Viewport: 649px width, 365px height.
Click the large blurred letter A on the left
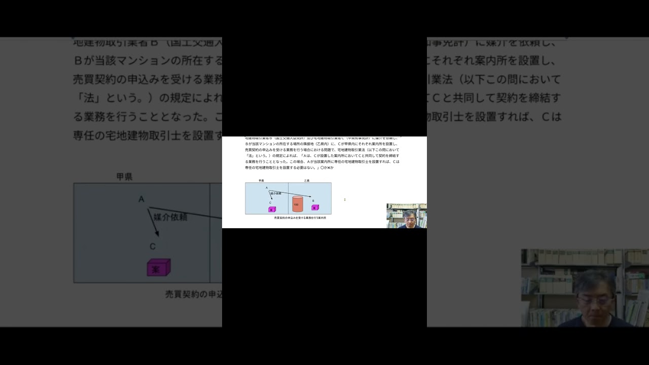tap(141, 199)
